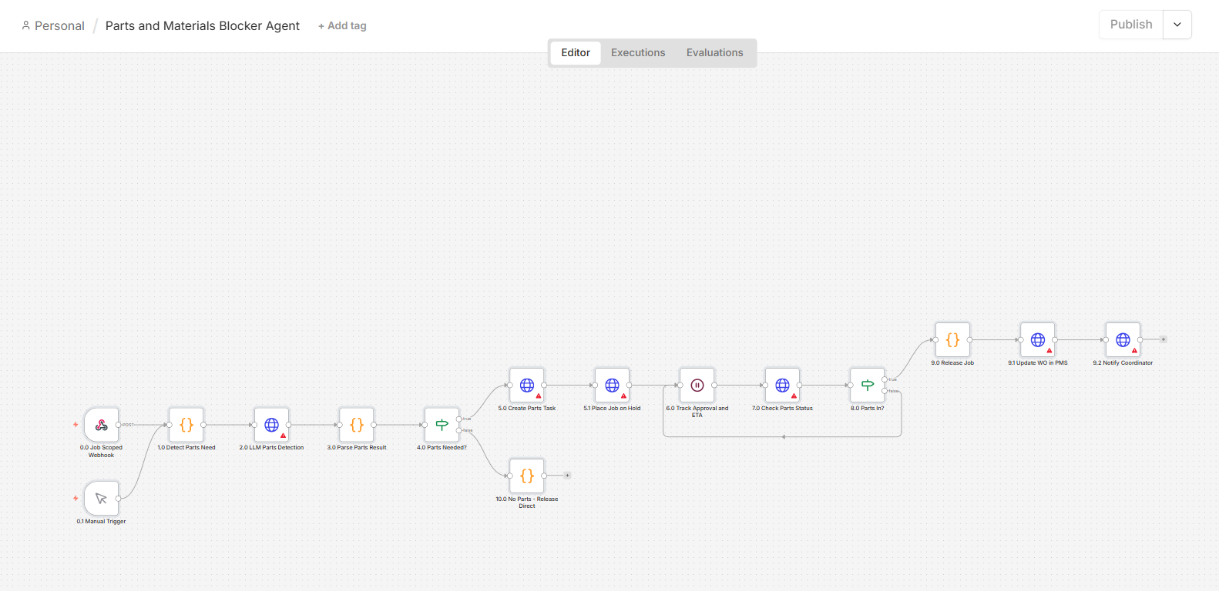The image size is (1219, 591).
Task: Click the "7.0 Check Parts Status" label
Action: pos(783,409)
